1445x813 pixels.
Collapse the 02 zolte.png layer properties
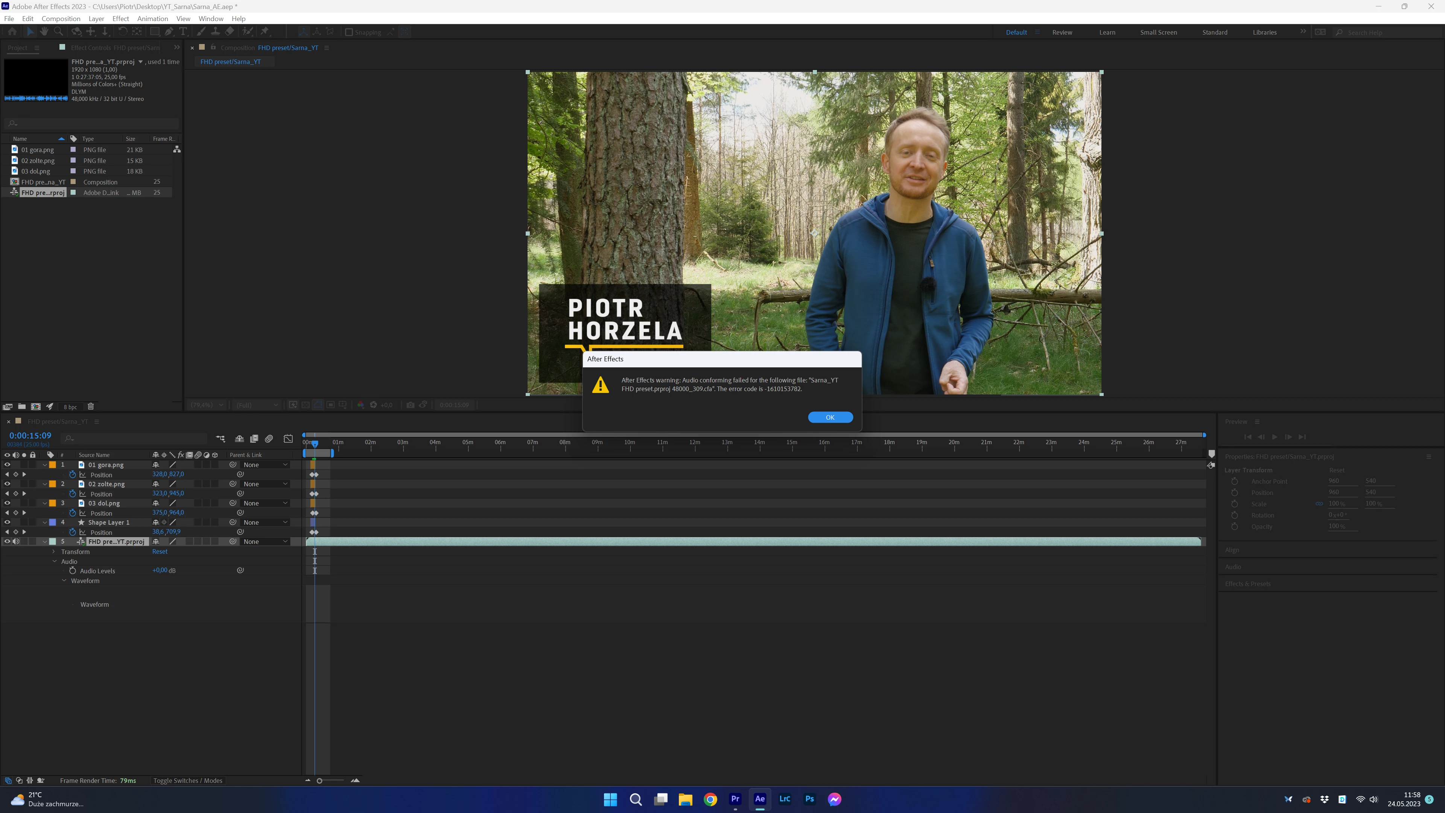click(x=45, y=484)
